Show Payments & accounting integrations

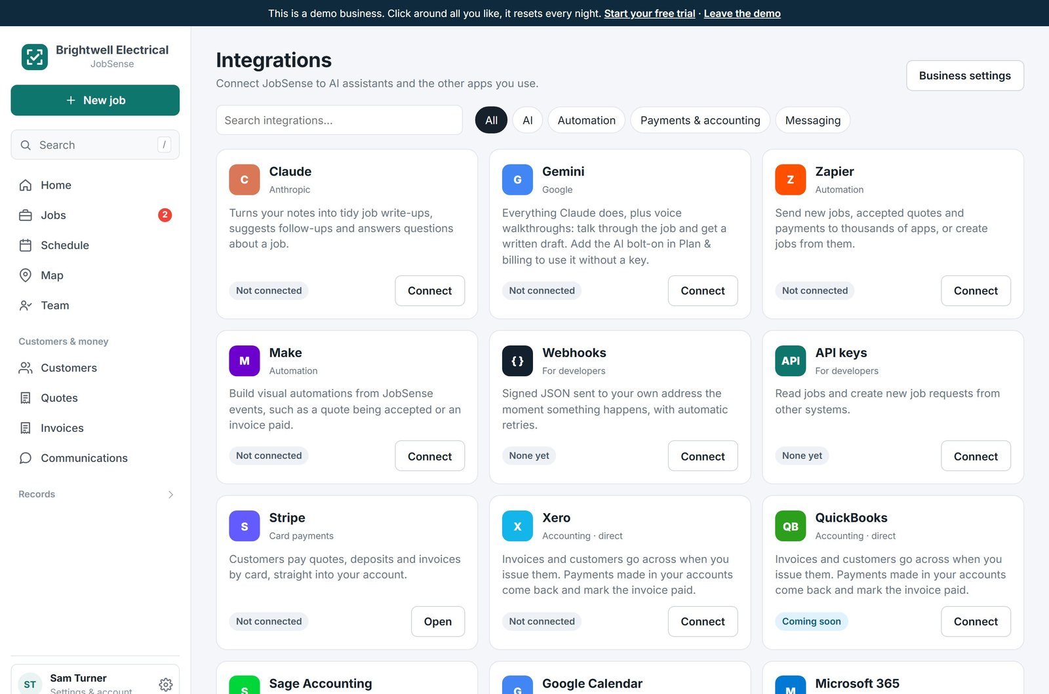tap(700, 121)
